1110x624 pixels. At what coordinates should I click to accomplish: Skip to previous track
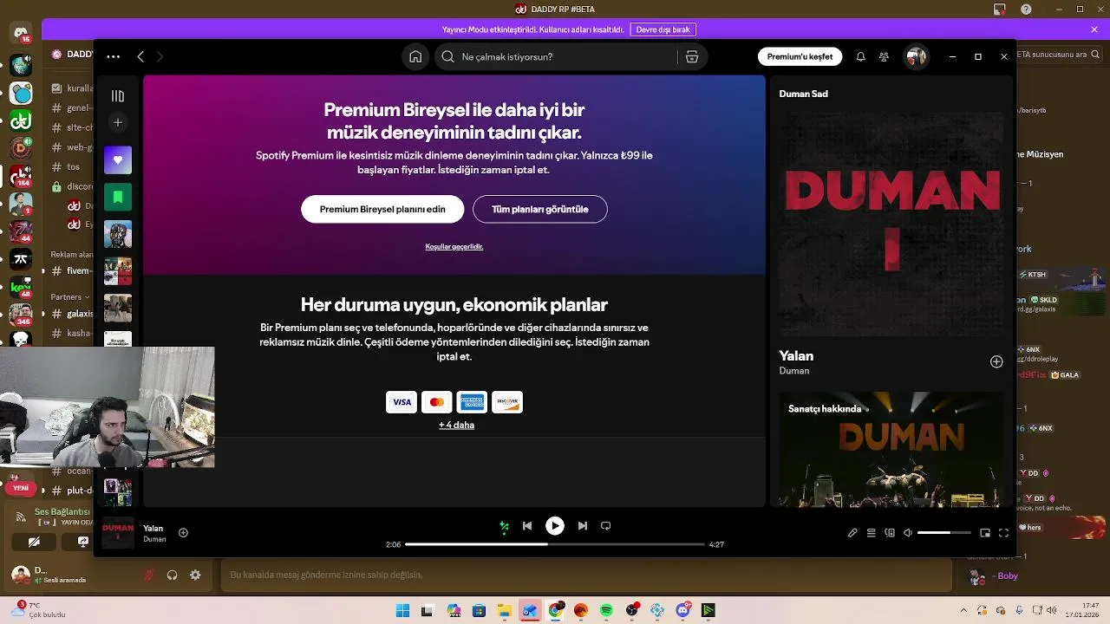527,526
